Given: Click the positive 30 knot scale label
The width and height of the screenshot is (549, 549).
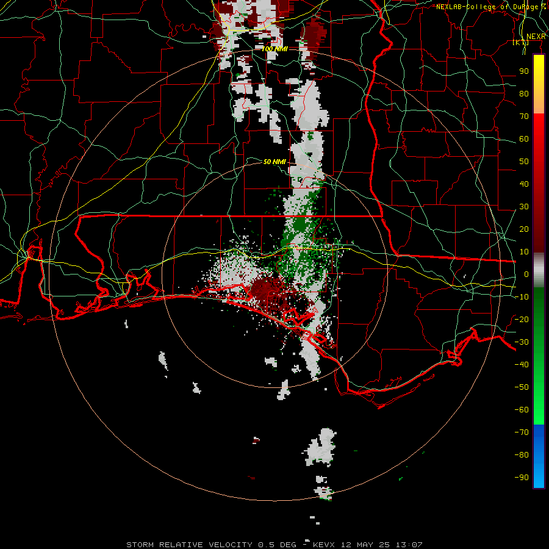Looking at the screenshot, I should tap(524, 207).
